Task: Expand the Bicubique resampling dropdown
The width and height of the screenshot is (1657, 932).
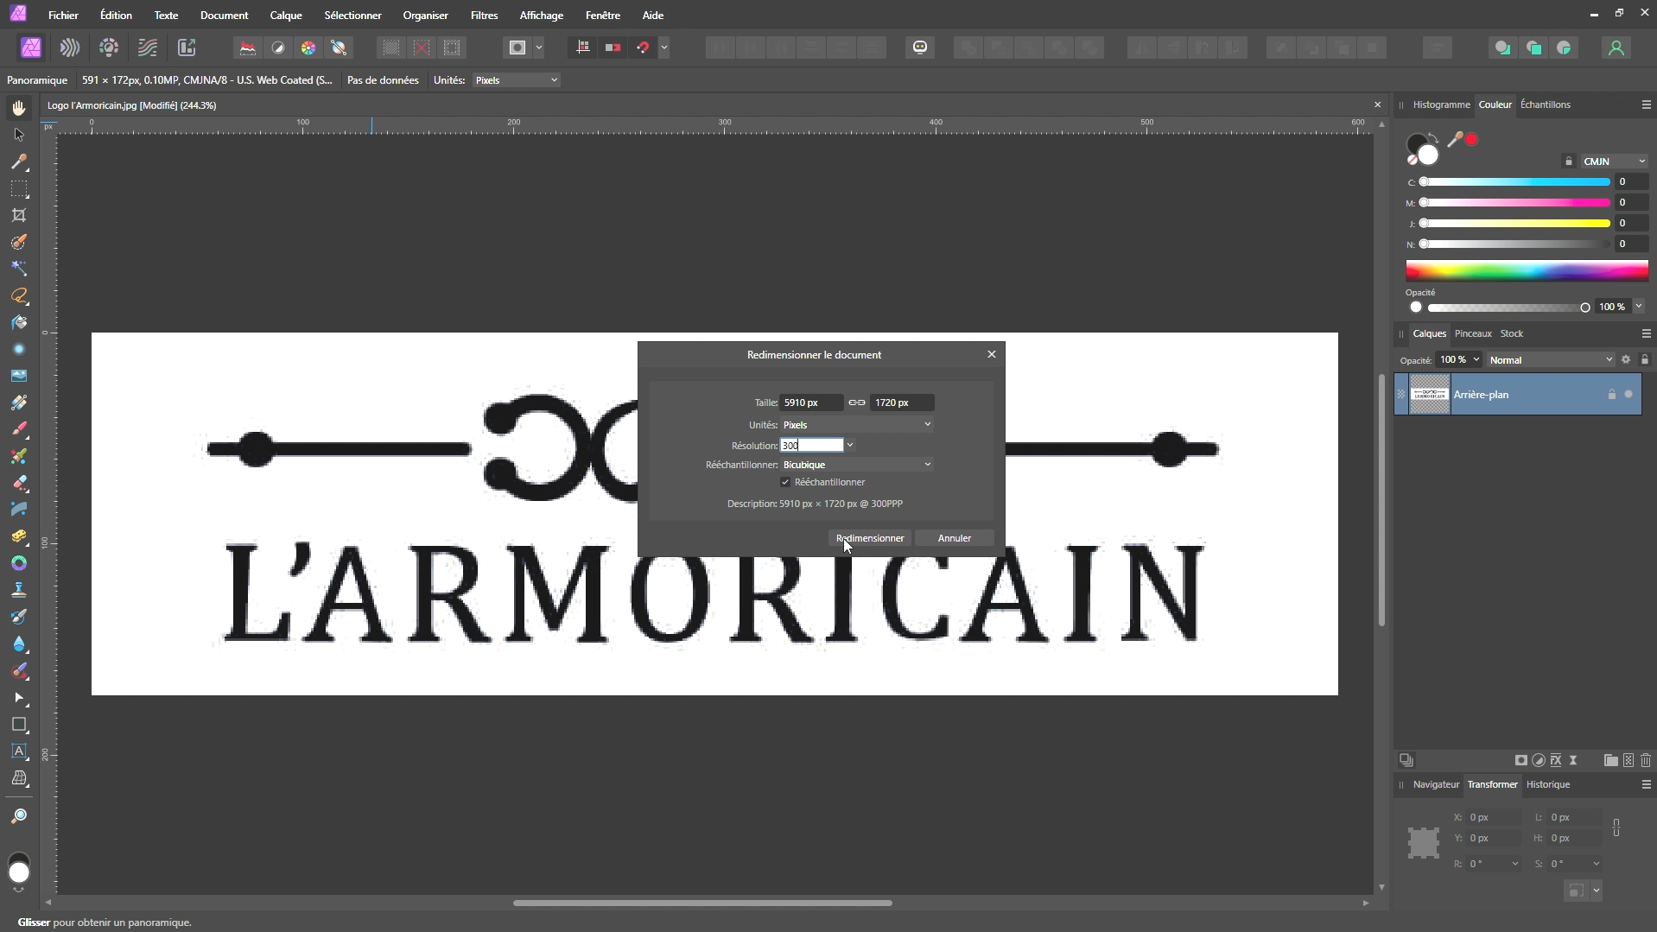Action: [856, 465]
